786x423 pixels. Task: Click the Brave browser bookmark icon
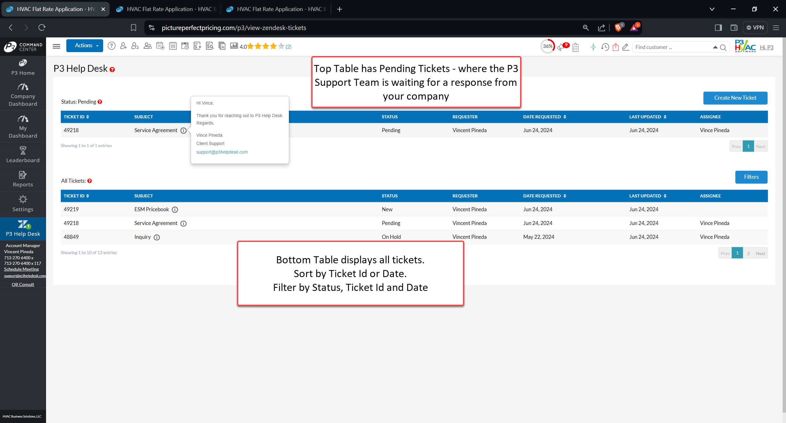pos(133,28)
